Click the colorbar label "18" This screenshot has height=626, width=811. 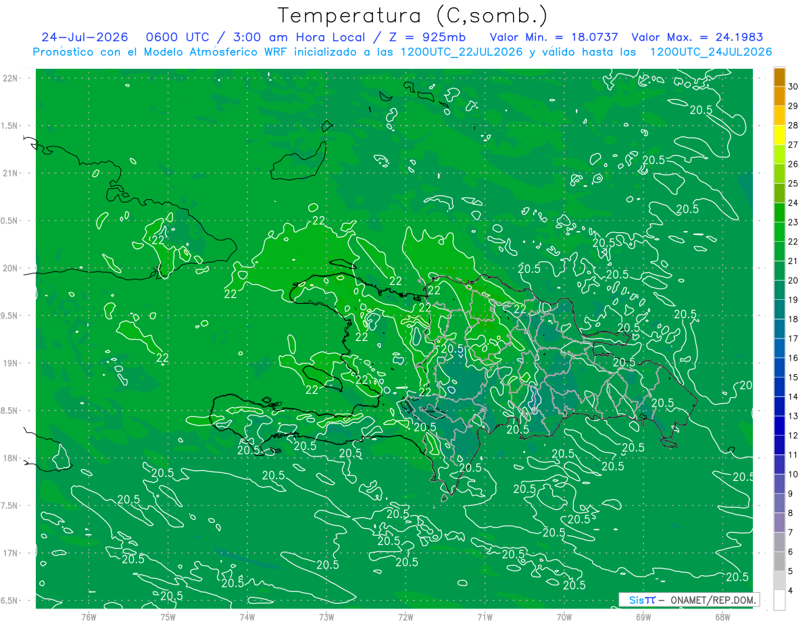point(793,319)
